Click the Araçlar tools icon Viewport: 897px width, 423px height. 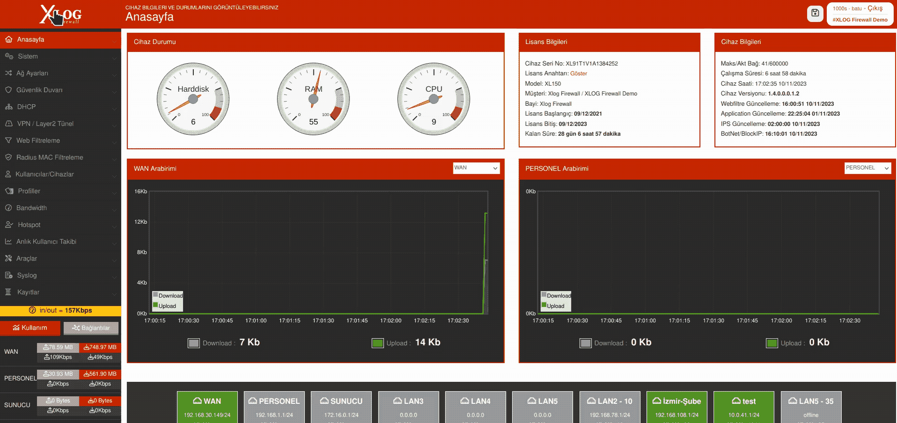tap(8, 258)
